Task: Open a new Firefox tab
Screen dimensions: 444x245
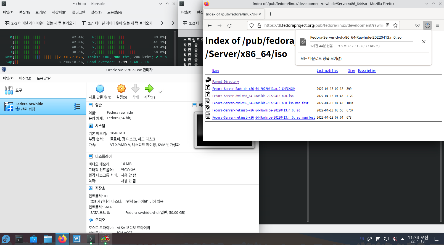Action: point(271,14)
